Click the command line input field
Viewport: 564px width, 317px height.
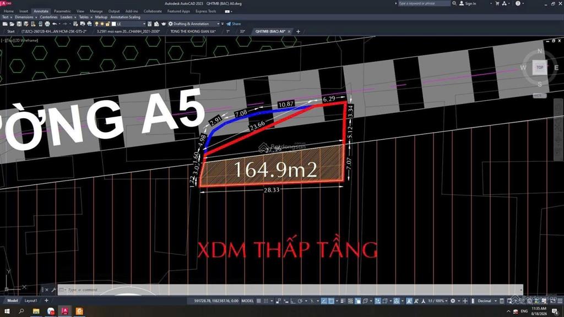(291, 289)
